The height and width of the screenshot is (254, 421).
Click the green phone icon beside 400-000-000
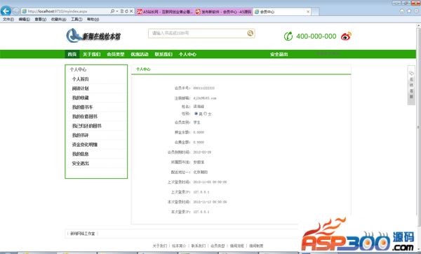(288, 36)
